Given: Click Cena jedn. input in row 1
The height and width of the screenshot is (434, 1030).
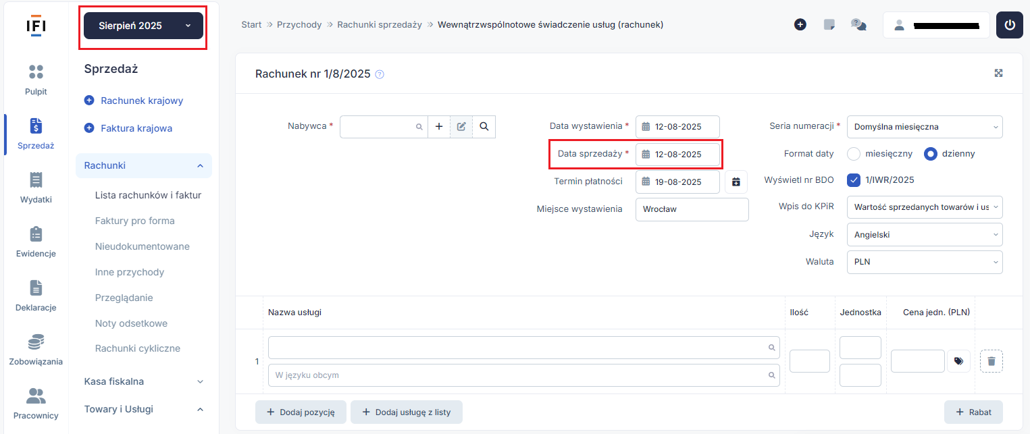Looking at the screenshot, I should tap(918, 361).
